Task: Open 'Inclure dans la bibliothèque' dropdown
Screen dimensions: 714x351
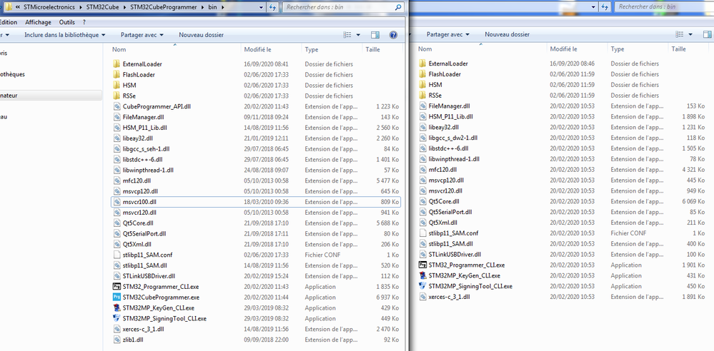Action: click(x=64, y=35)
